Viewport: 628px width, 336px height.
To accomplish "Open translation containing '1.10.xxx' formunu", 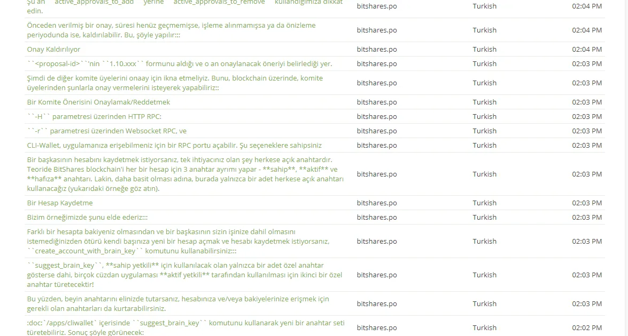I will 180,63.
